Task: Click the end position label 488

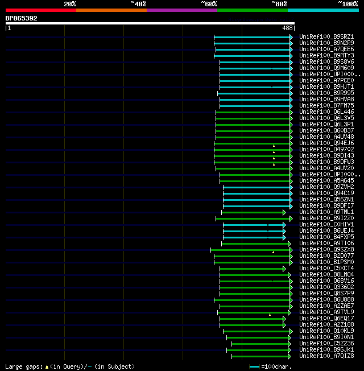Action: [x=287, y=28]
